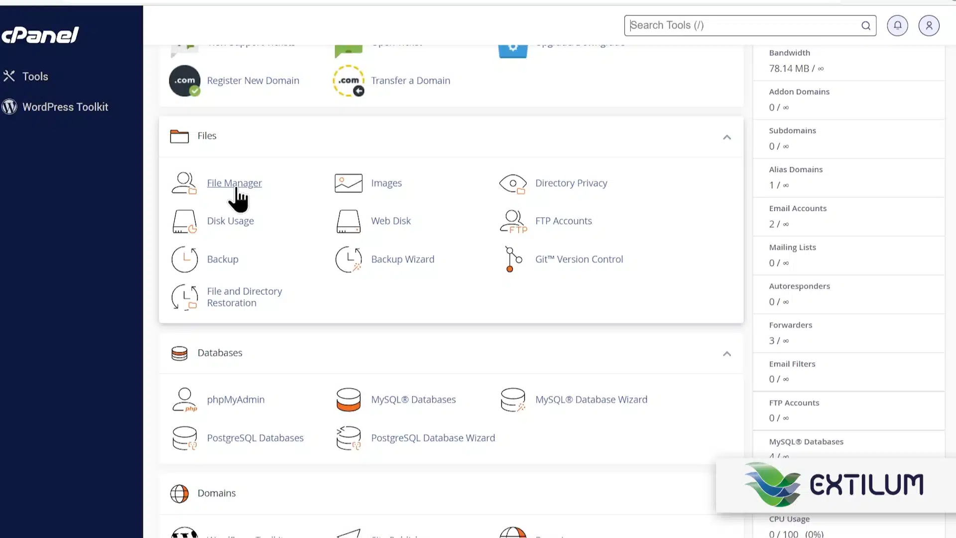Open the phpMyAdmin icon

click(184, 400)
